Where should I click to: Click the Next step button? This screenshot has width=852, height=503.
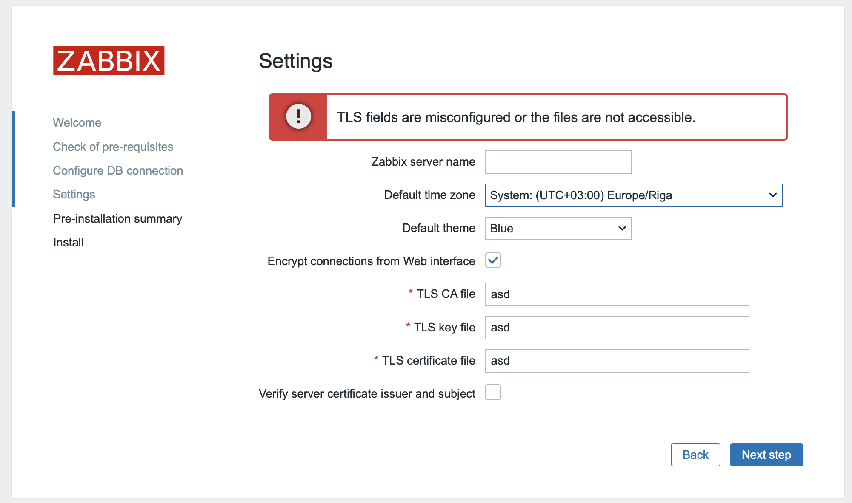[766, 455]
